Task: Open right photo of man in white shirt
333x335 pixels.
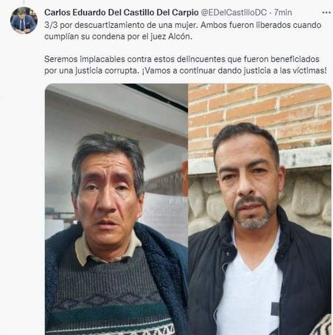Action: 260,209
